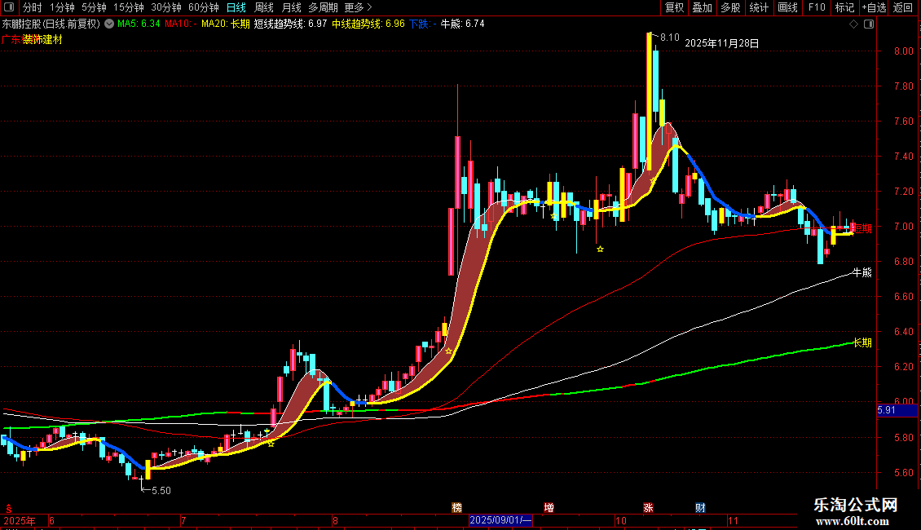Click the 榜 event marker icon
This screenshot has width=921, height=530.
coord(457,508)
